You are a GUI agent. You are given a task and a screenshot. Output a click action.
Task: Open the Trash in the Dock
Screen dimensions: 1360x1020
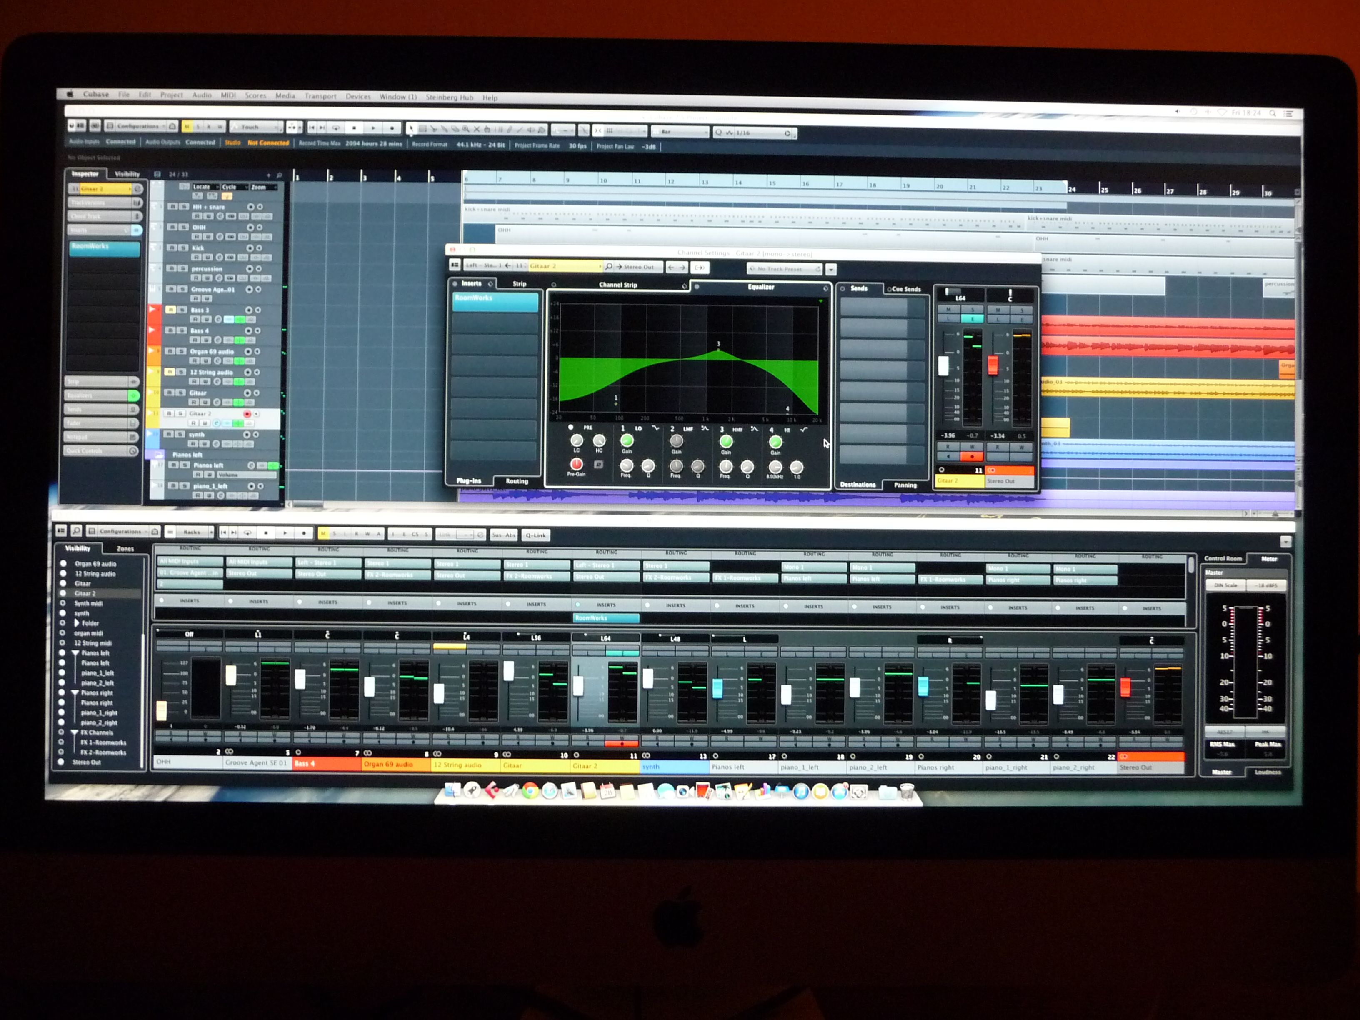pos(907,792)
